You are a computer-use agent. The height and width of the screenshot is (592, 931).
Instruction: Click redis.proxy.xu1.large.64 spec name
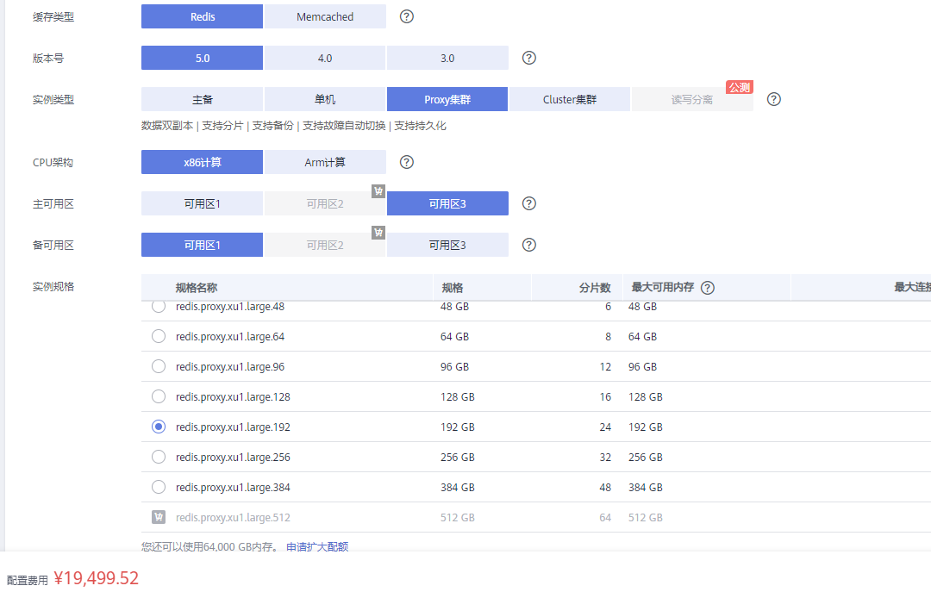(x=230, y=337)
